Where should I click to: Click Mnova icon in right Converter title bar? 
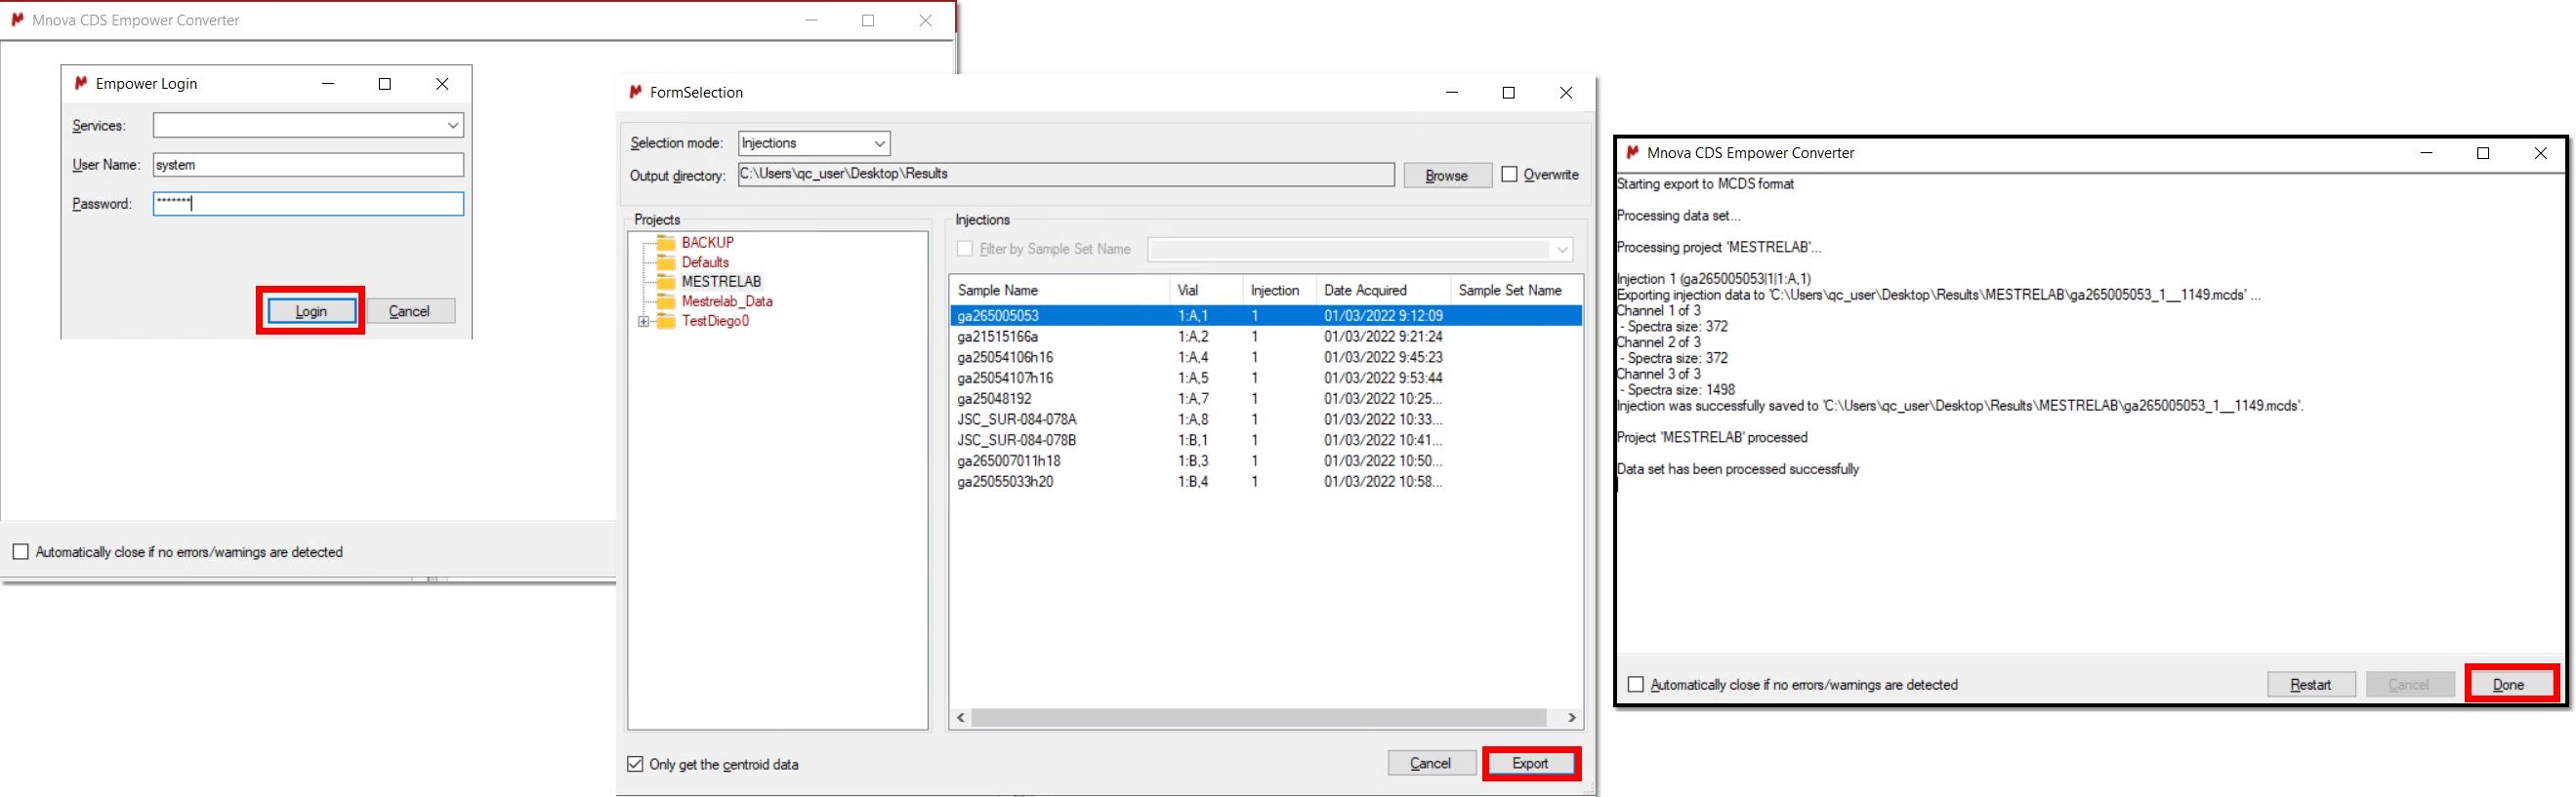click(1632, 152)
